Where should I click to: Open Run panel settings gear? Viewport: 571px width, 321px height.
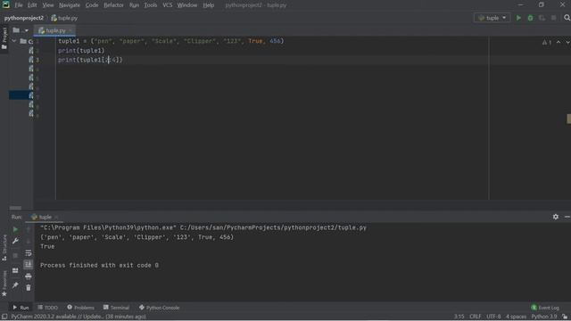pyautogui.click(x=555, y=217)
